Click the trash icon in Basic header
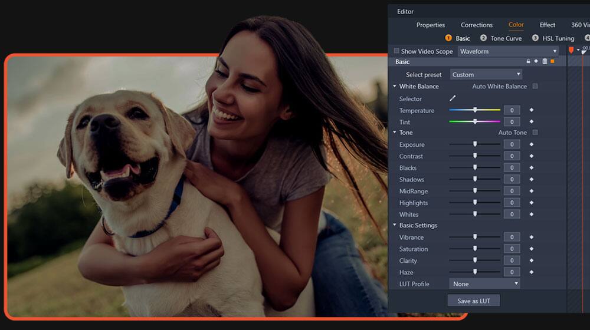The image size is (590, 330). [545, 61]
